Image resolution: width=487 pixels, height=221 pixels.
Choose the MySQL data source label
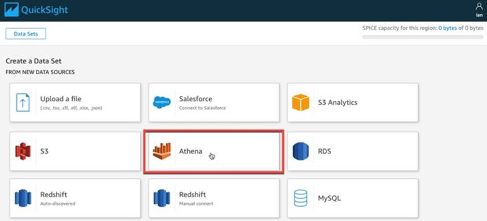point(329,198)
